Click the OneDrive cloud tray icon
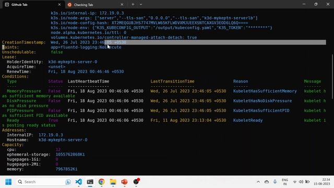 coord(267,182)
